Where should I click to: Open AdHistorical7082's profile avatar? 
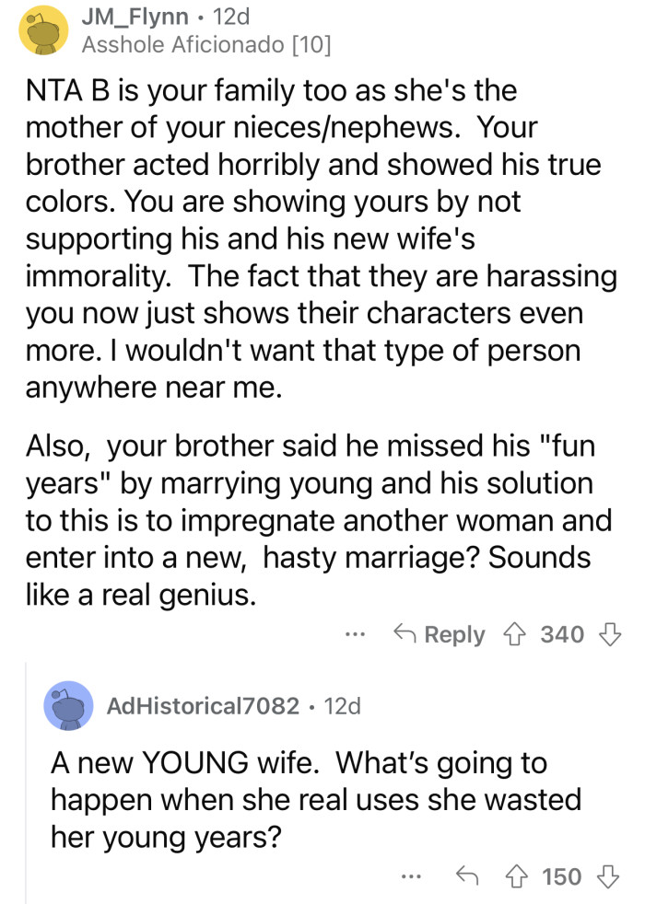tap(67, 707)
